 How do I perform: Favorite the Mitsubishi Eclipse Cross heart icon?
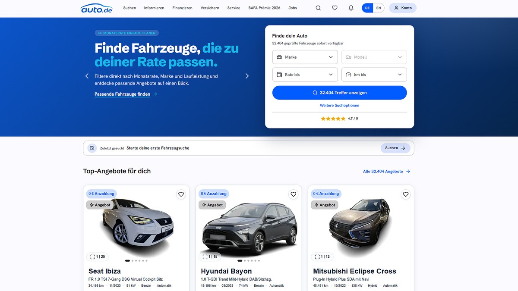pyautogui.click(x=405, y=194)
